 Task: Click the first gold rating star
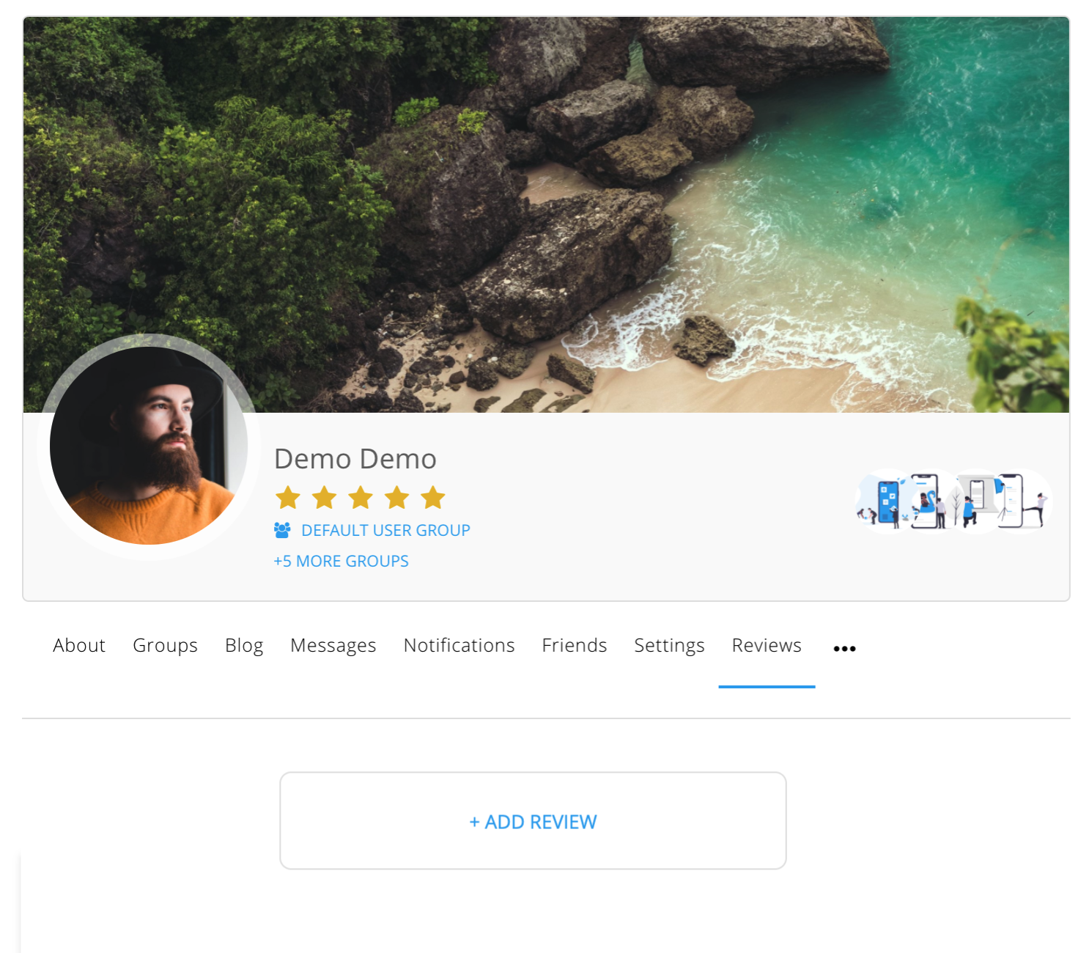coord(287,498)
